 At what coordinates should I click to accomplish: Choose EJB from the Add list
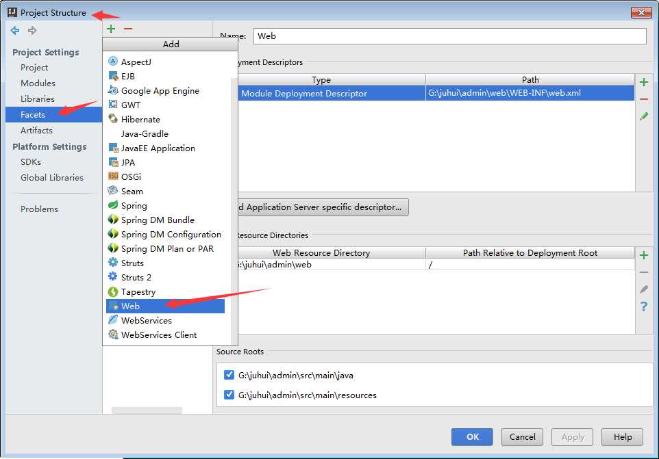pos(165,76)
